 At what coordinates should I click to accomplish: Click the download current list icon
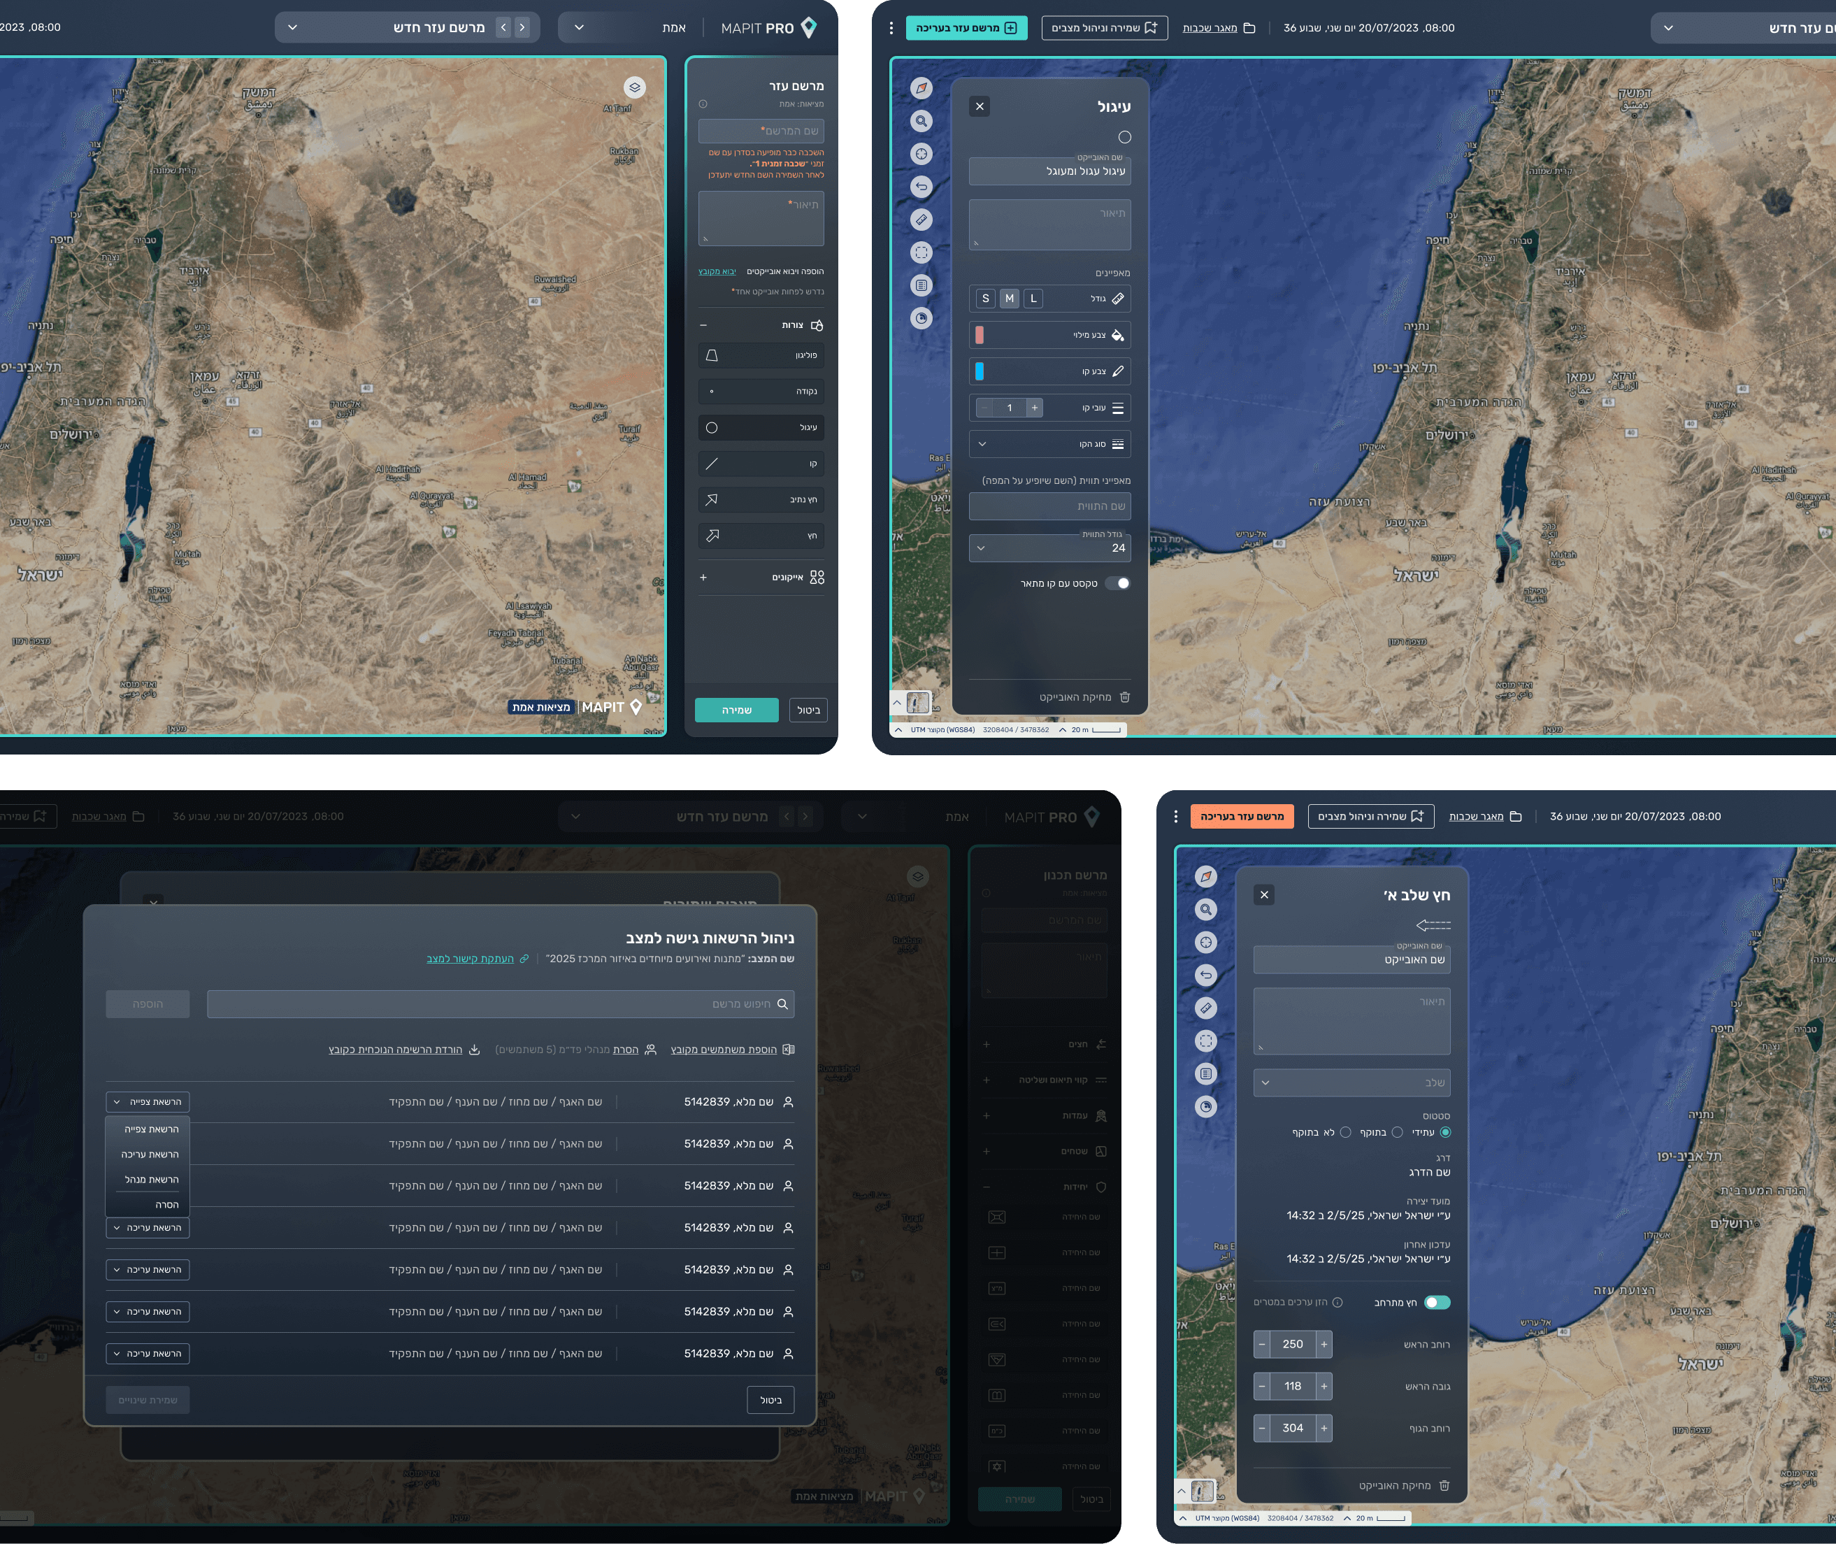coord(474,1050)
